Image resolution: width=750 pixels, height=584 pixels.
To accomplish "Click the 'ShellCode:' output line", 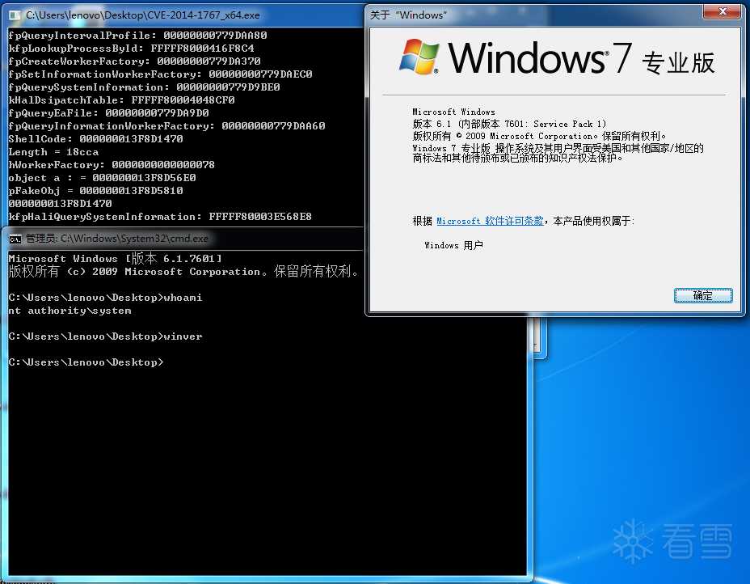I will pos(95,139).
